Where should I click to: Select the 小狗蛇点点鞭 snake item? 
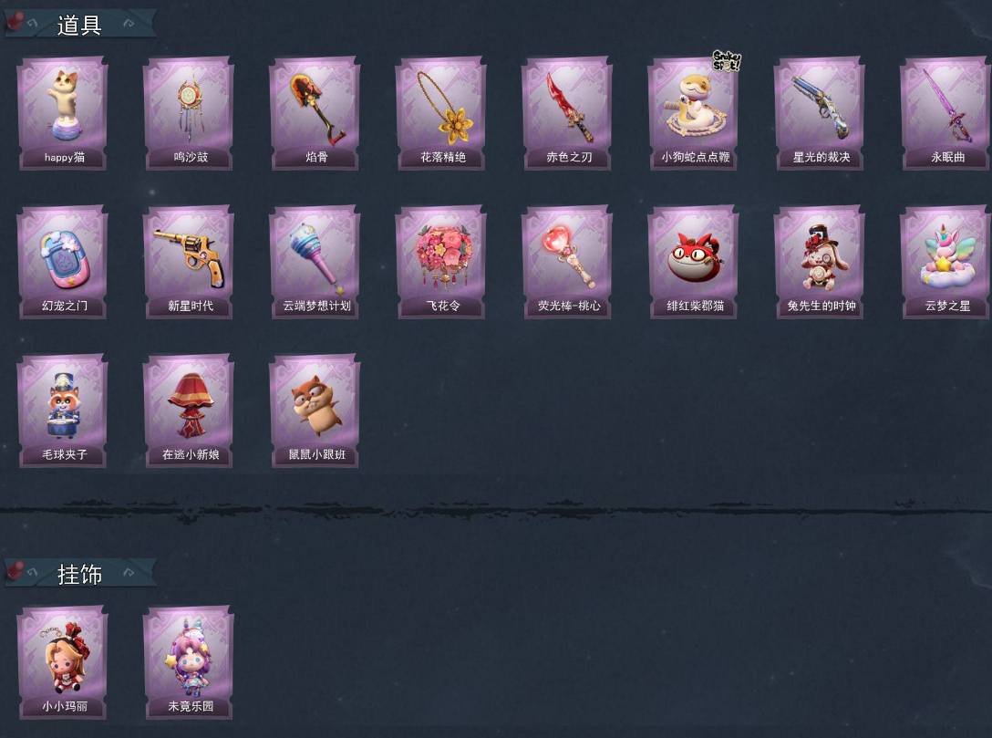pyautogui.click(x=694, y=113)
